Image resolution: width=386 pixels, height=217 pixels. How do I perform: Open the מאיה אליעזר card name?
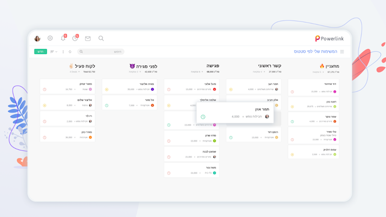tap(147, 84)
